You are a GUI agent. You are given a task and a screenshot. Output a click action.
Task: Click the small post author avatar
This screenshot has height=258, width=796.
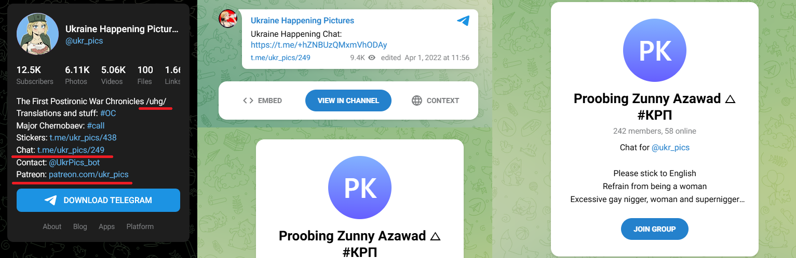(228, 19)
